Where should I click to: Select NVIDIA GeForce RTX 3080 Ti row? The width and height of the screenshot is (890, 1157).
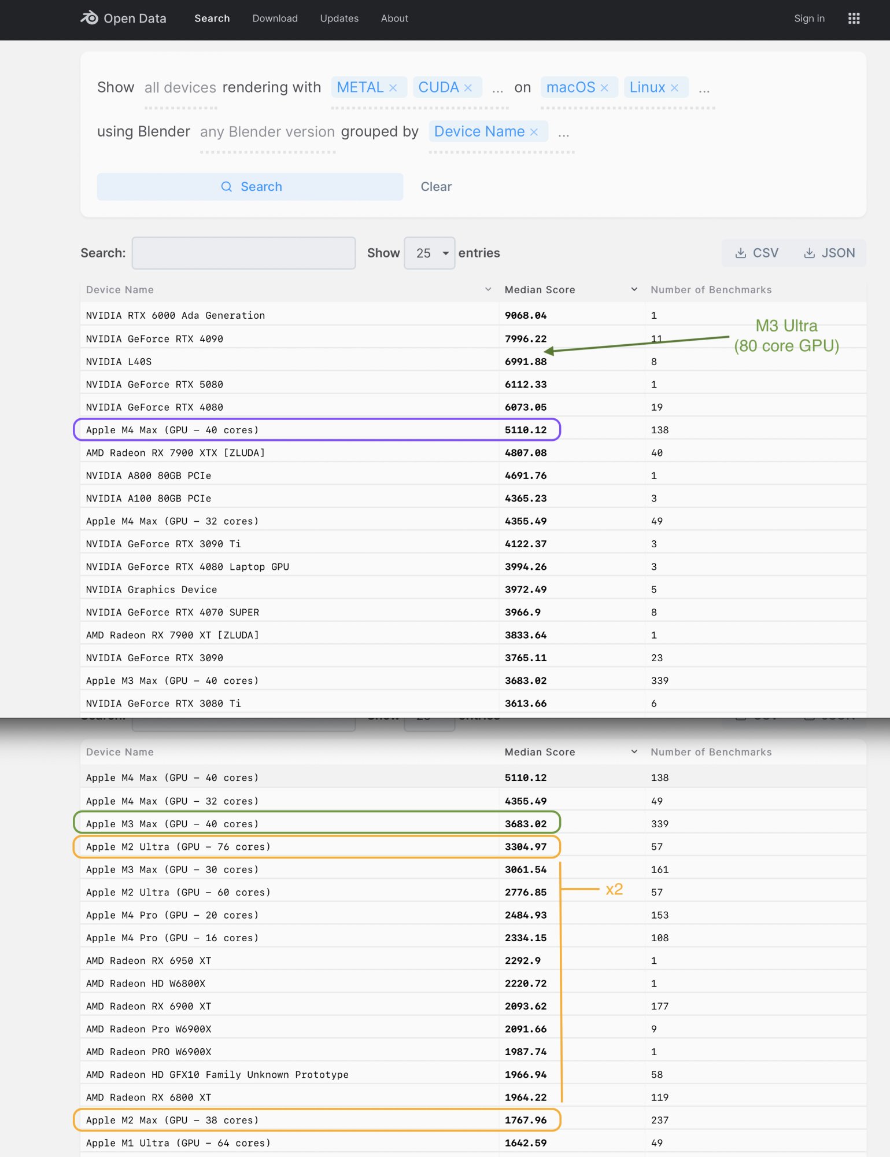473,703
